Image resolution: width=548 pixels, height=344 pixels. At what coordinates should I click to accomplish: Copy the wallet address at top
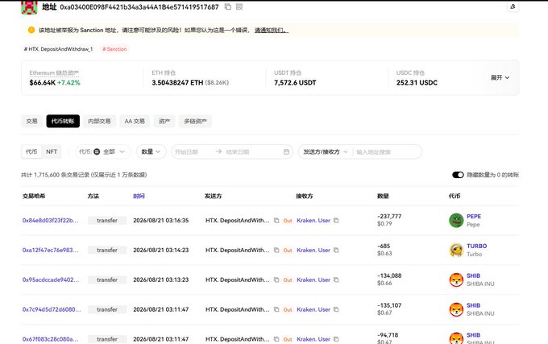click(228, 6)
